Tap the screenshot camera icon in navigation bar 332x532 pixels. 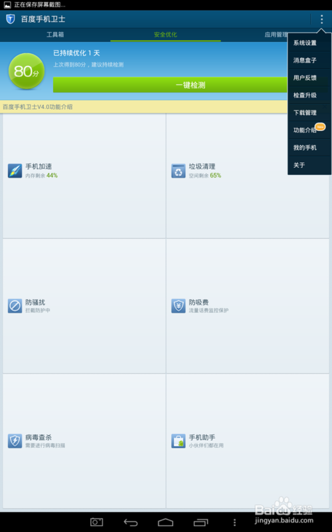point(96,522)
